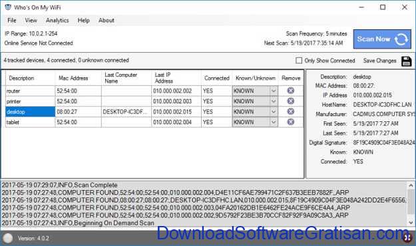Select the highlighted desktop description cell
This screenshot has width=416, height=246.
[30, 111]
